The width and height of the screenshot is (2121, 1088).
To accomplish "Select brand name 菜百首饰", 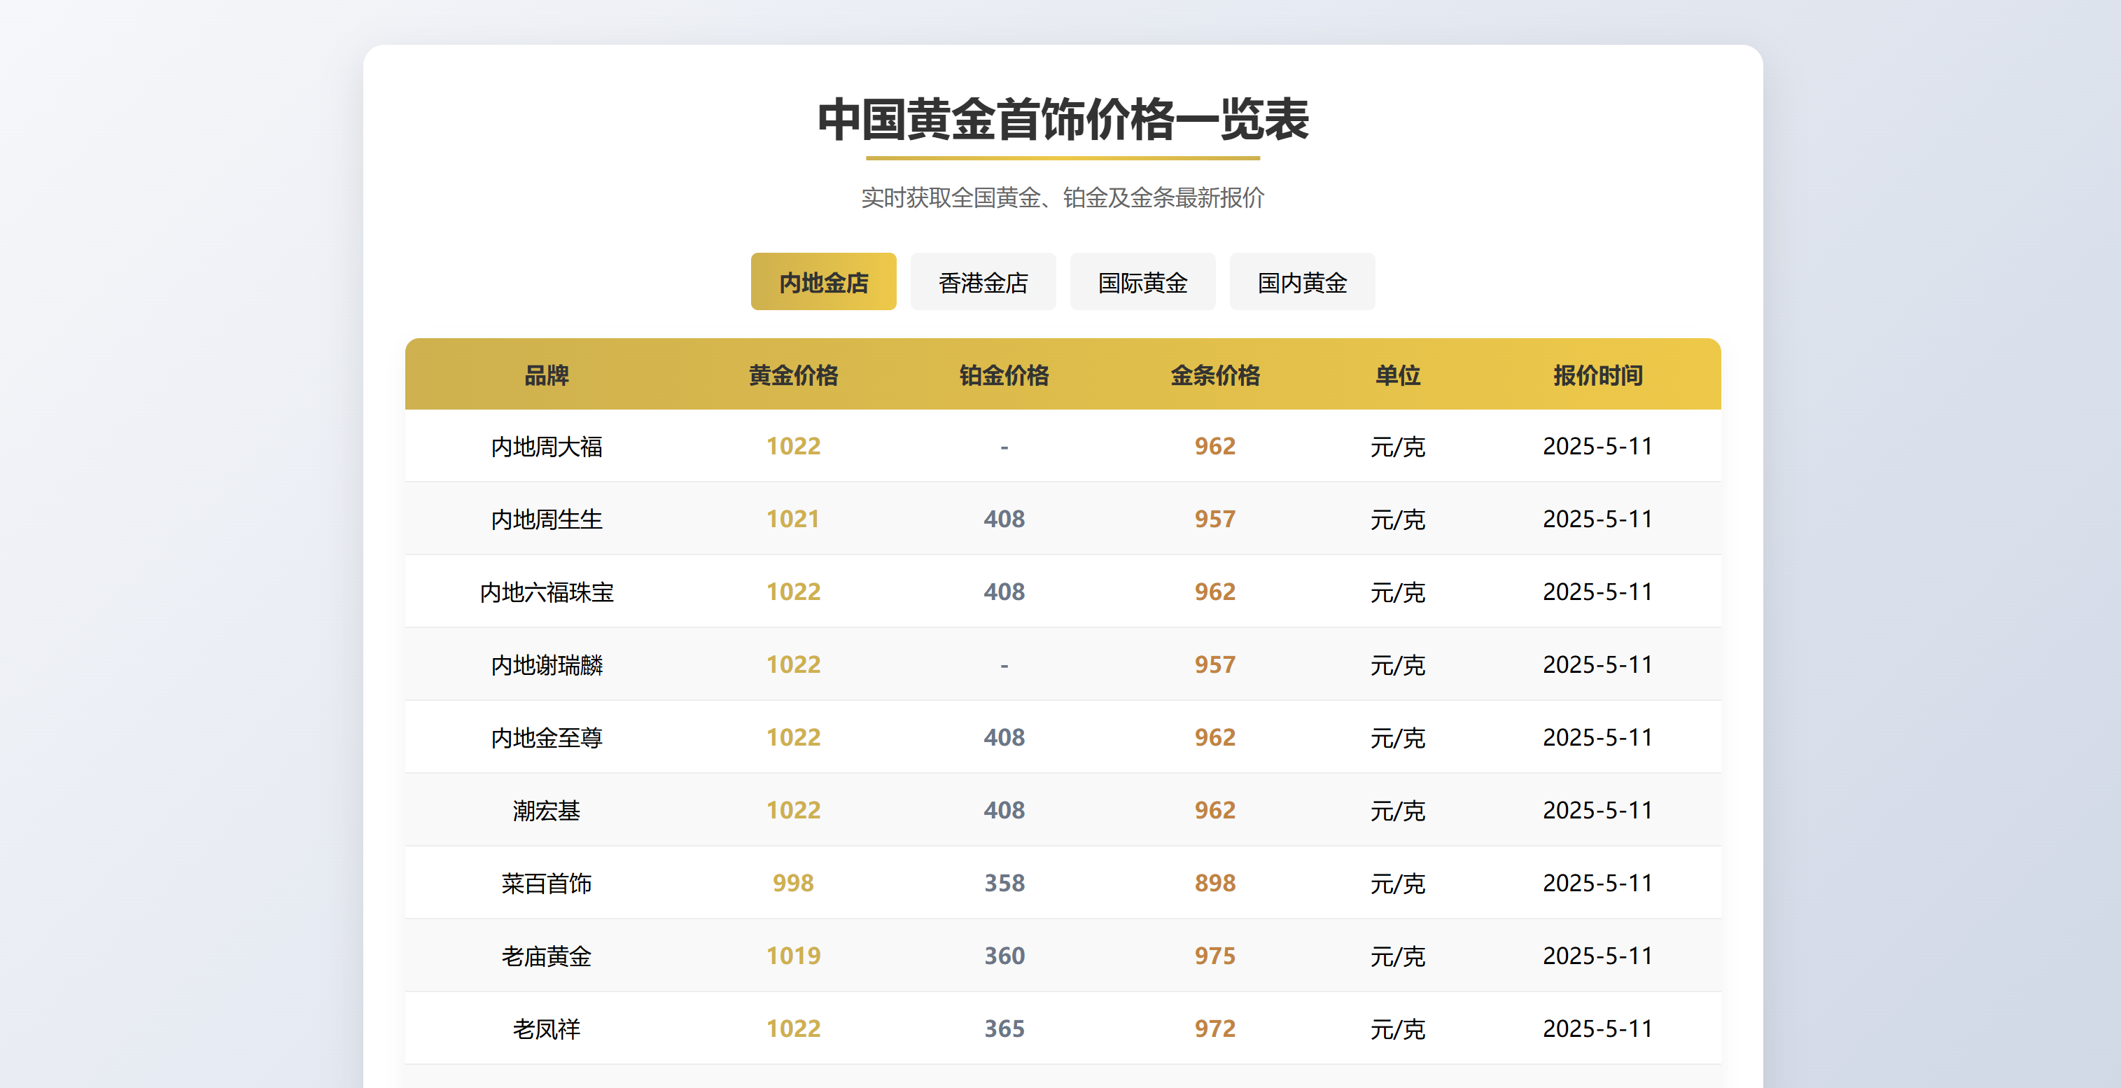I will click(x=547, y=883).
